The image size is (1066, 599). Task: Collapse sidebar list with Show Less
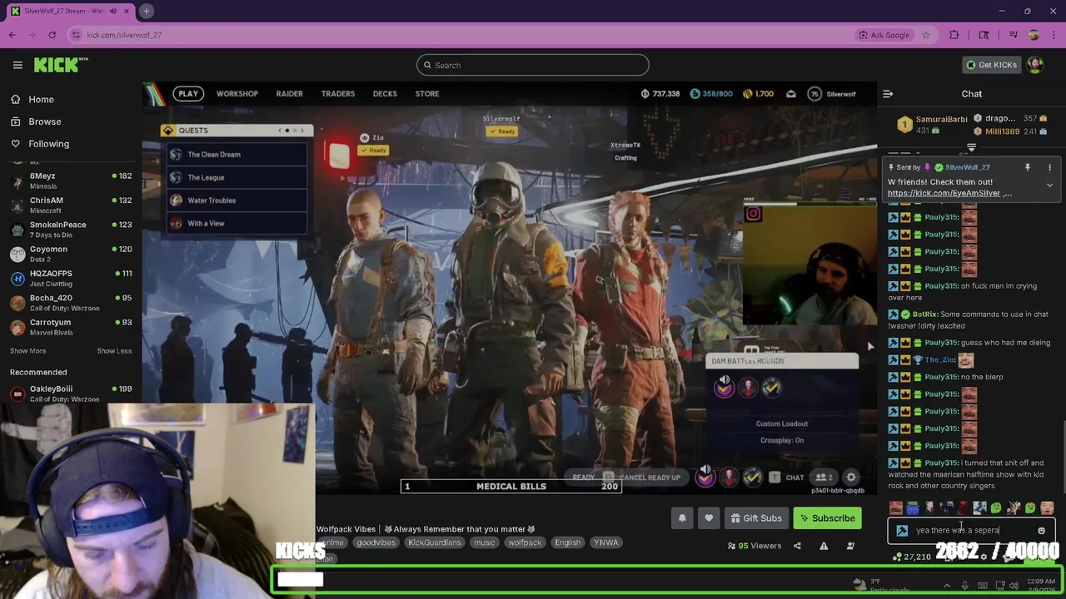[114, 351]
